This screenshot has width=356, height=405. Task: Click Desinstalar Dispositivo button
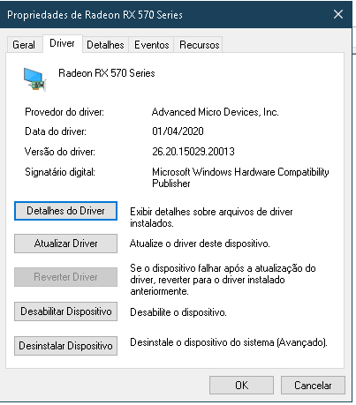click(x=65, y=346)
